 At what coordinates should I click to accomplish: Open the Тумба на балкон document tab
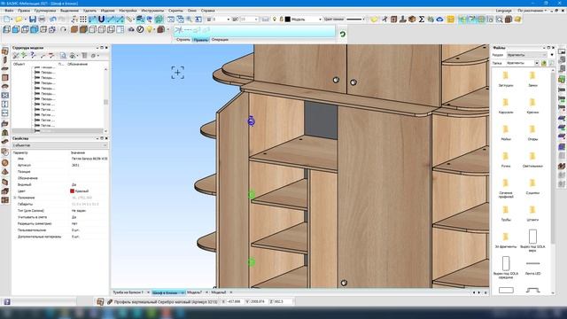(x=128, y=292)
